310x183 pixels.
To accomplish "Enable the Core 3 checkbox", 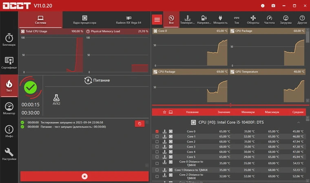I will click(x=157, y=147).
